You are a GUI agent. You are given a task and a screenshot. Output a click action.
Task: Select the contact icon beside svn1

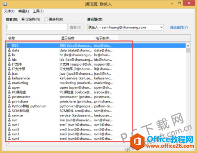click(9, 125)
